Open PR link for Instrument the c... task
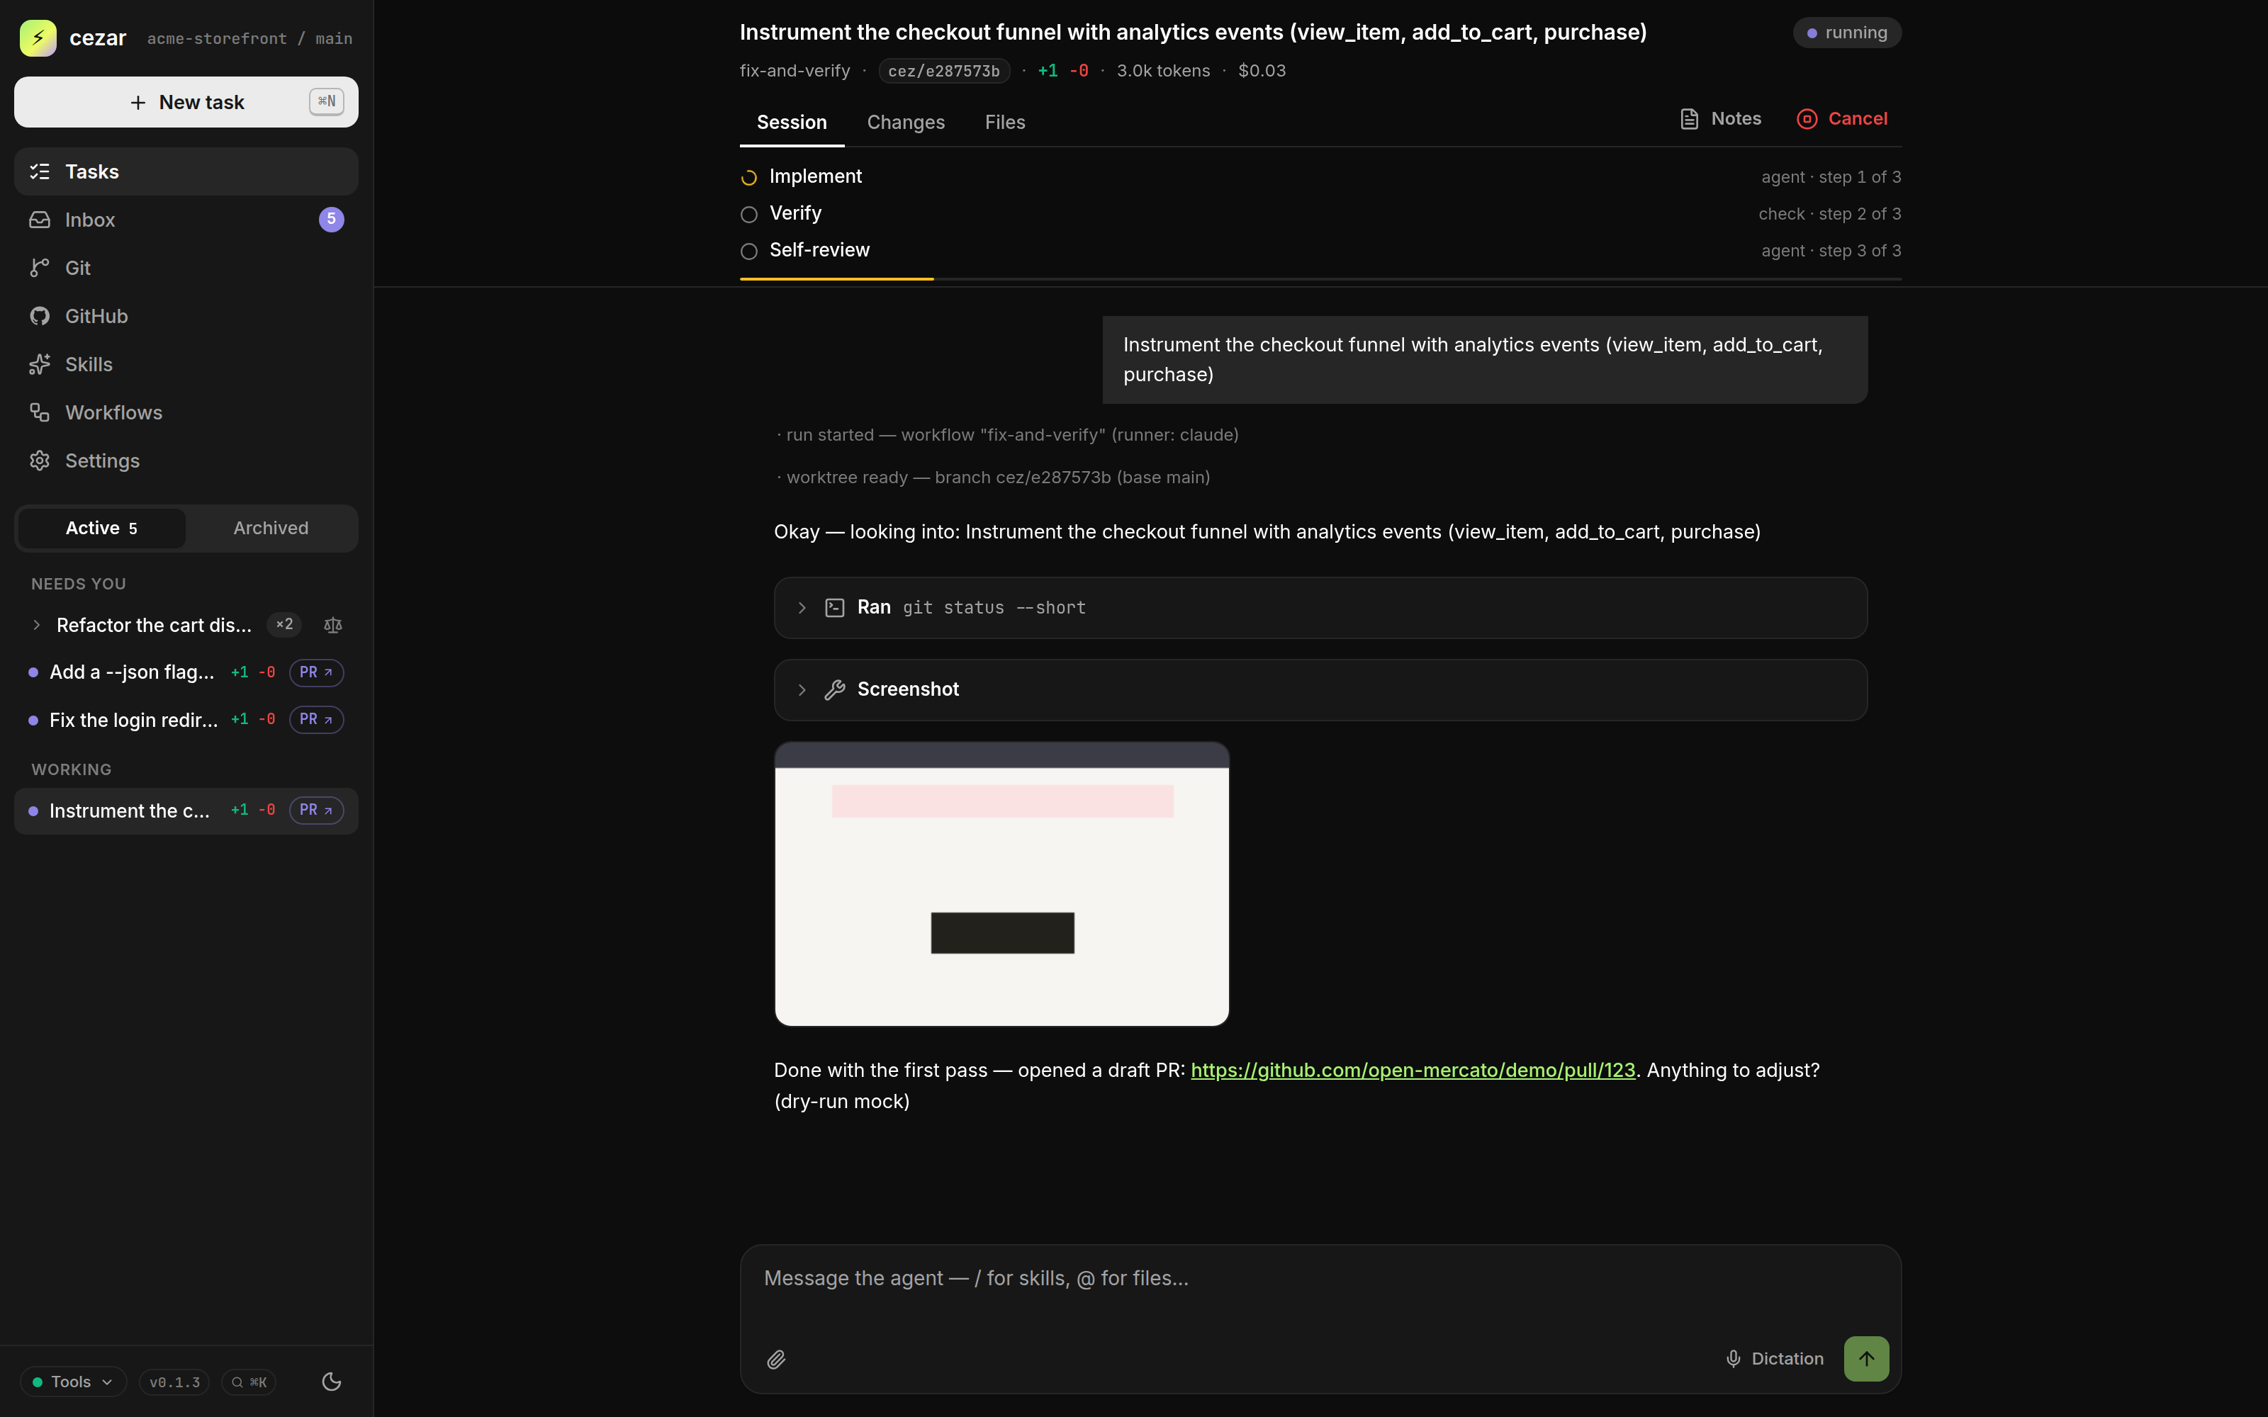The width and height of the screenshot is (2268, 1417). point(316,811)
